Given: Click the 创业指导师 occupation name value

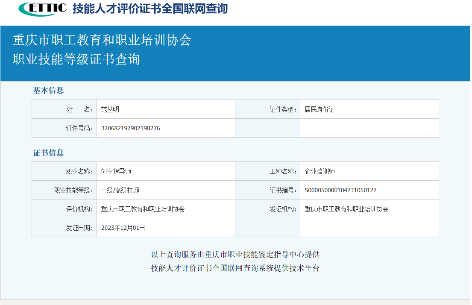Looking at the screenshot, I should 116,171.
